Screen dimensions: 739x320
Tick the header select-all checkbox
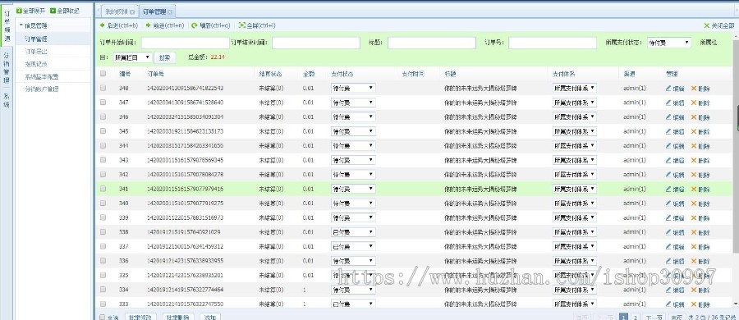[103, 74]
